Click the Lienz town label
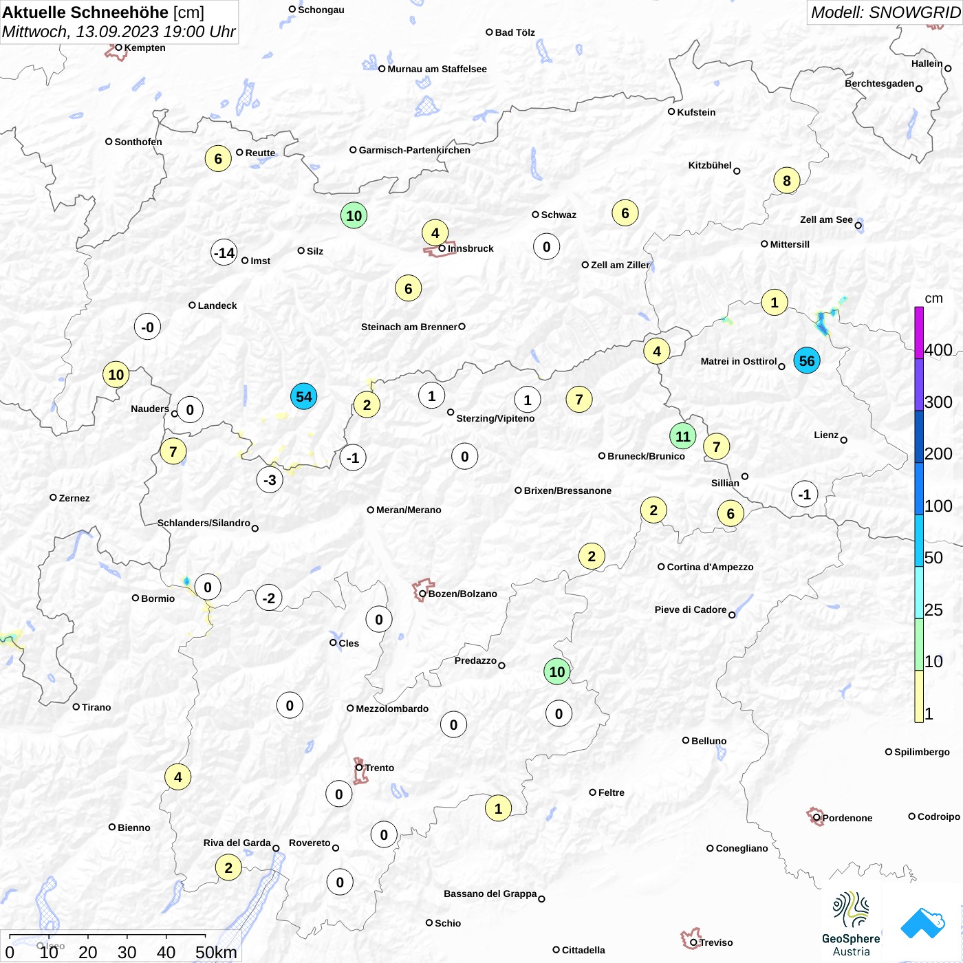This screenshot has height=963, width=963. [826, 435]
